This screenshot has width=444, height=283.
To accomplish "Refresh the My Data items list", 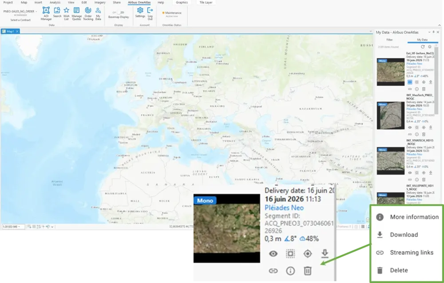I will 423,47.
